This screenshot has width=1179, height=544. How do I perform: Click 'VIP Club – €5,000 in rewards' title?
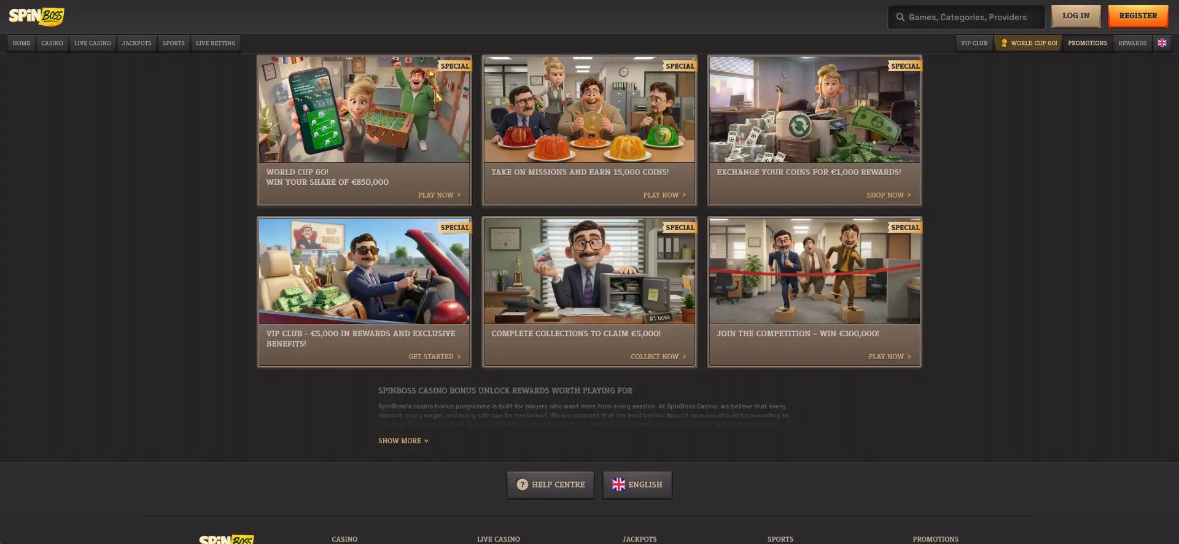point(361,339)
